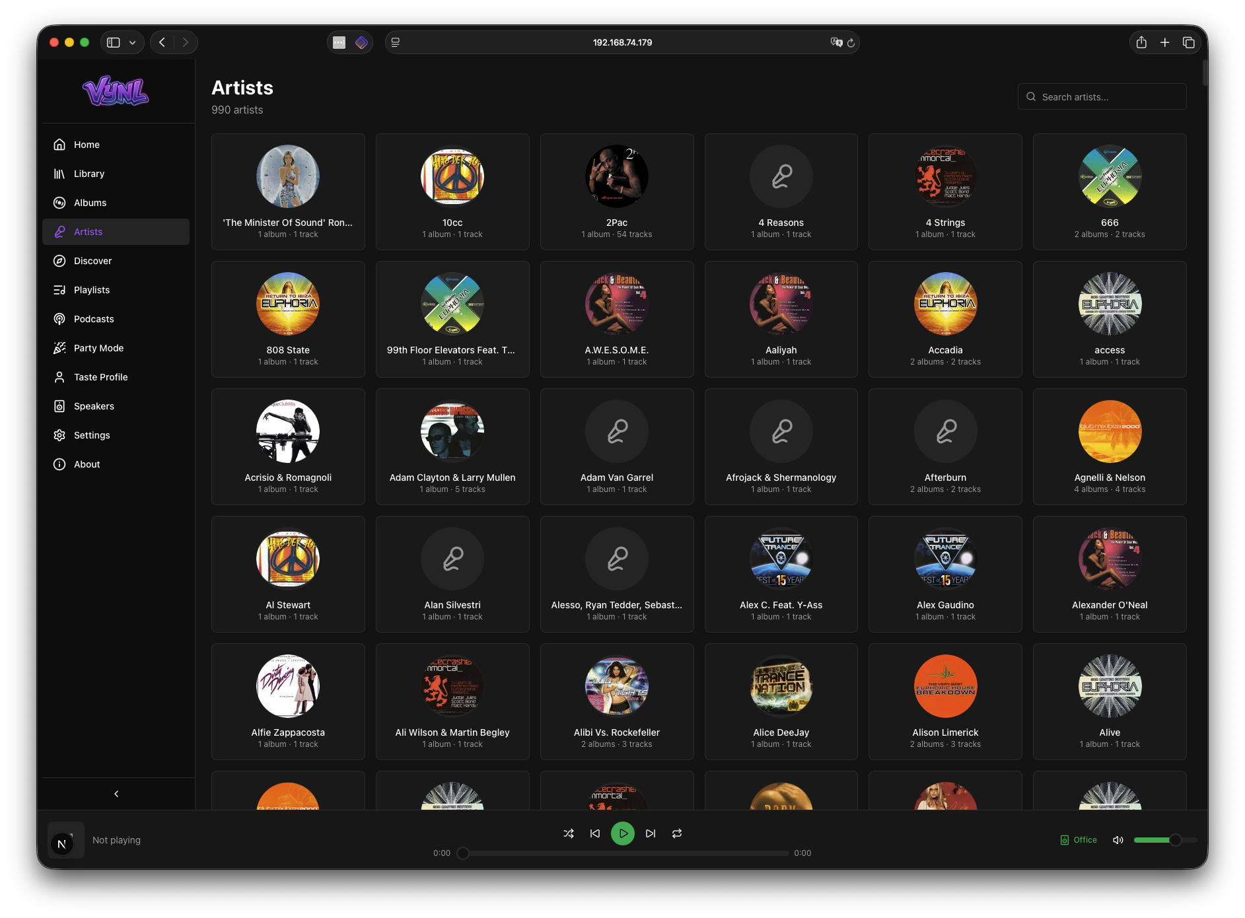1245x918 pixels.
Task: Skip to the next track
Action: coord(650,833)
